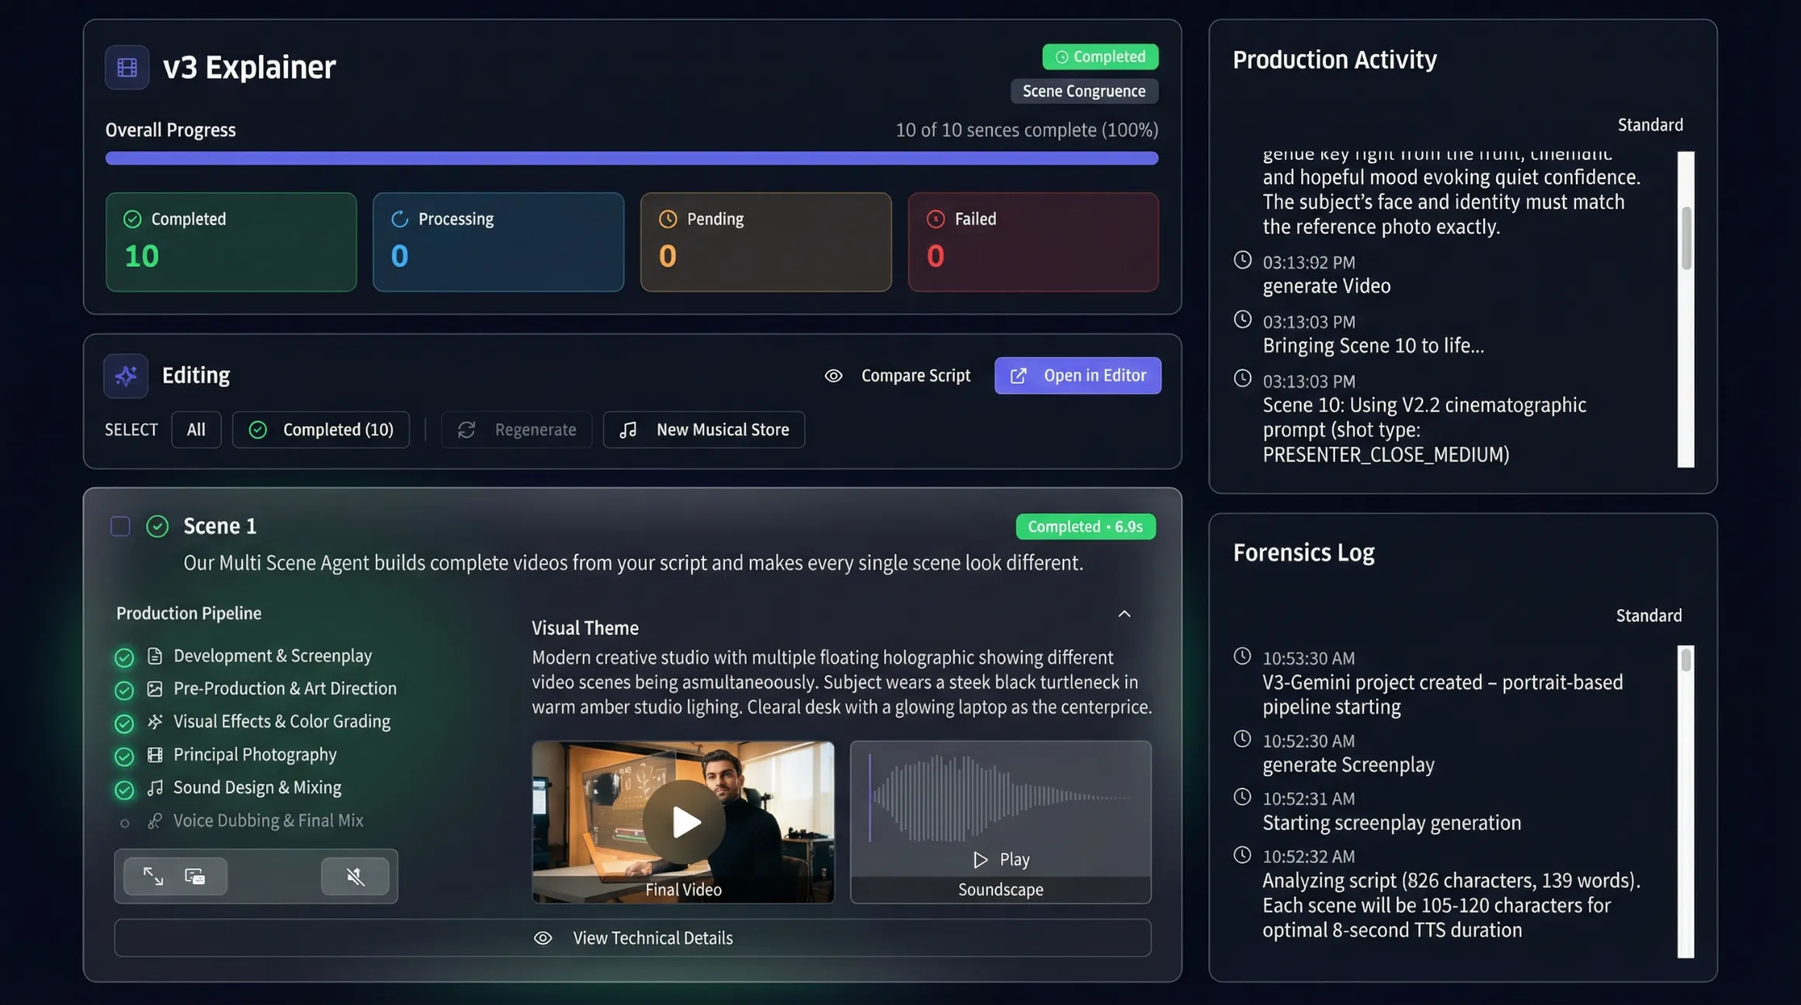
Task: Play the Final Video thumbnail
Action: (684, 822)
